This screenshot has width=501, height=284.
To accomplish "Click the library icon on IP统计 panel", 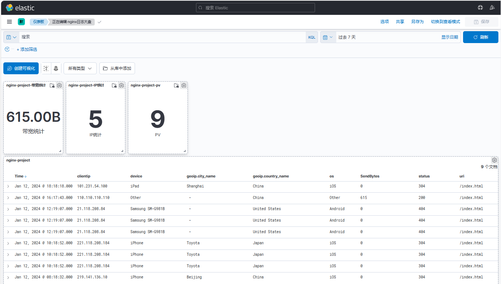I will pyautogui.click(x=114, y=85).
